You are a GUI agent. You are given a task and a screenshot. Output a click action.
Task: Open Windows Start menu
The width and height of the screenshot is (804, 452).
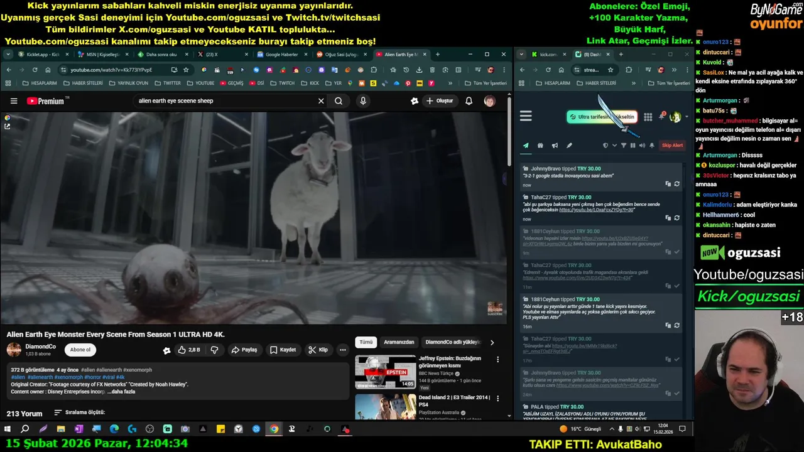[x=8, y=429]
